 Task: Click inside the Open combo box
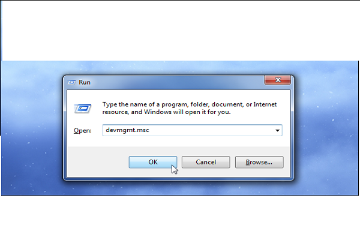click(x=192, y=130)
